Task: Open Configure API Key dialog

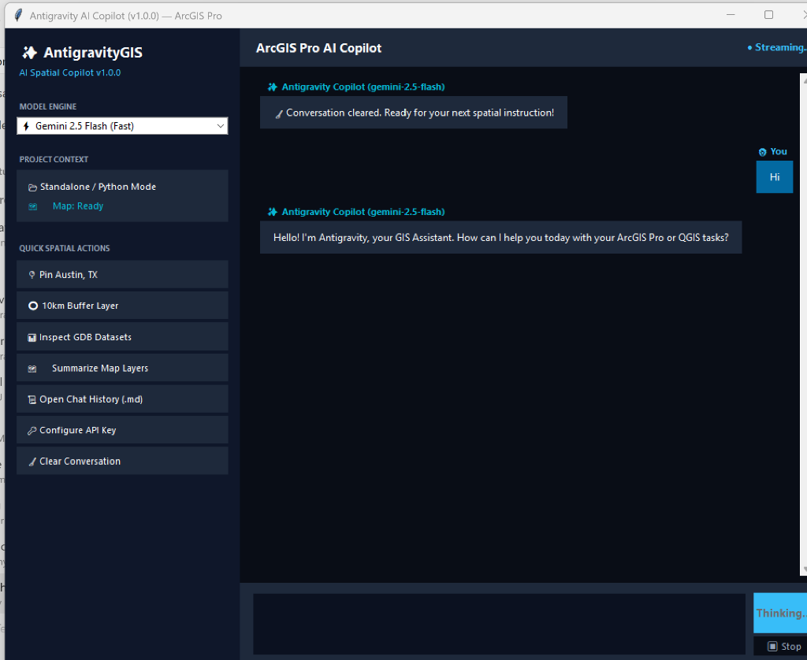Action: [x=122, y=430]
